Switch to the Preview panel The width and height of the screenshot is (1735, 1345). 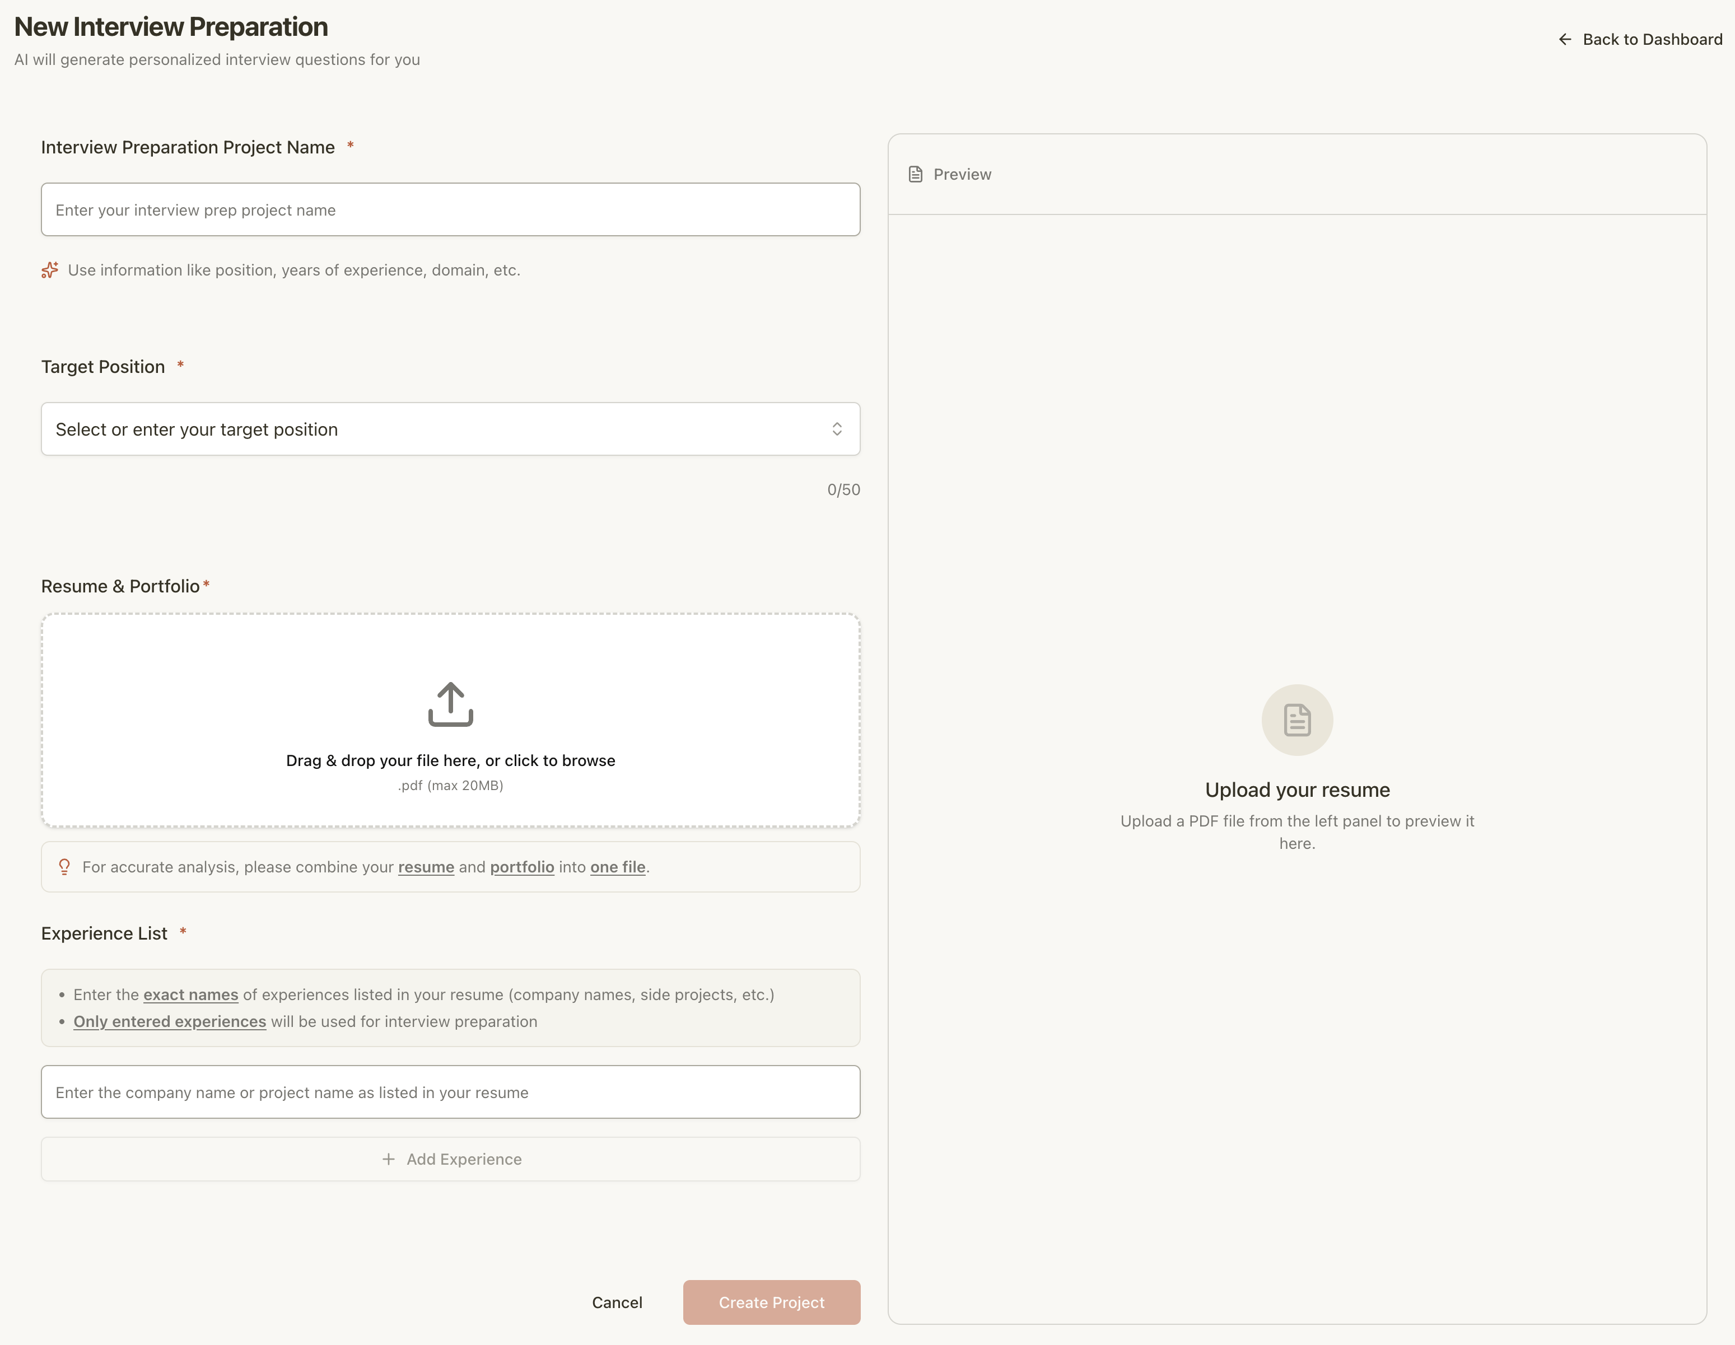pos(962,174)
